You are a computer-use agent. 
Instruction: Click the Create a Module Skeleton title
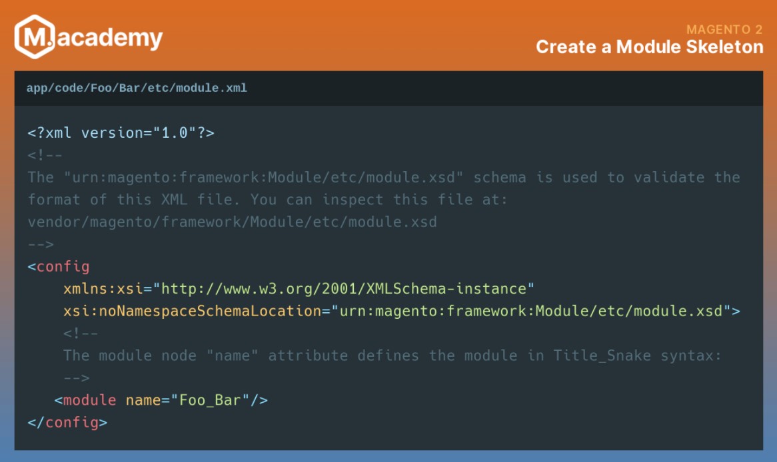(x=649, y=47)
